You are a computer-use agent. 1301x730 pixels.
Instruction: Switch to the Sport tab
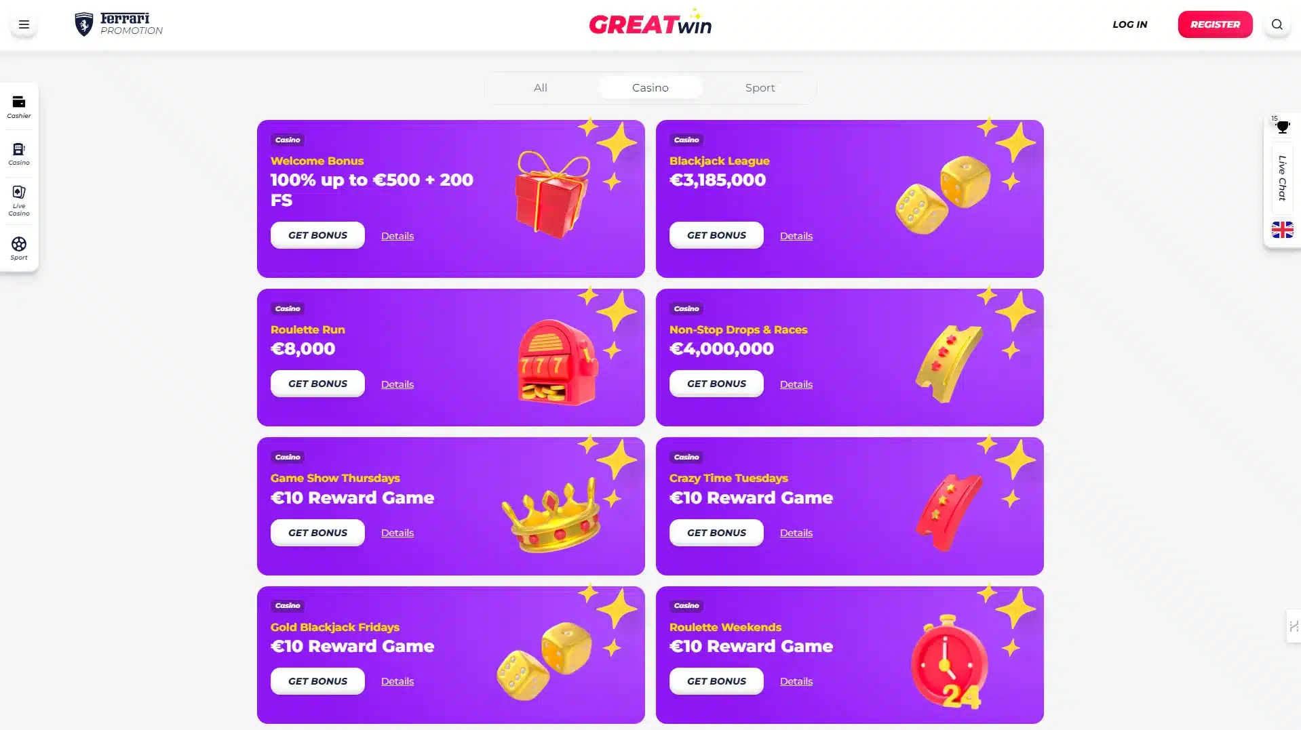(x=760, y=87)
